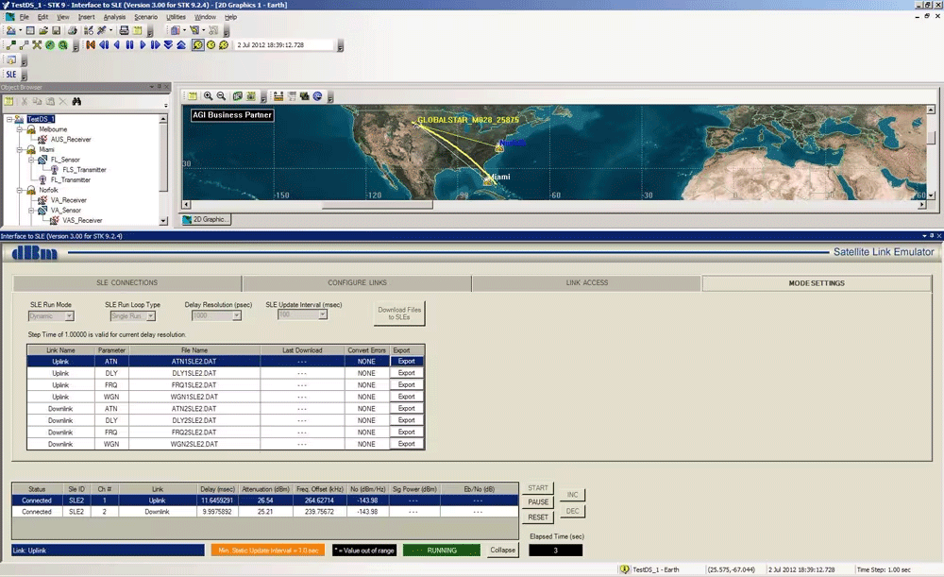Open the Scenario menu
This screenshot has height=577, width=944.
[145, 17]
